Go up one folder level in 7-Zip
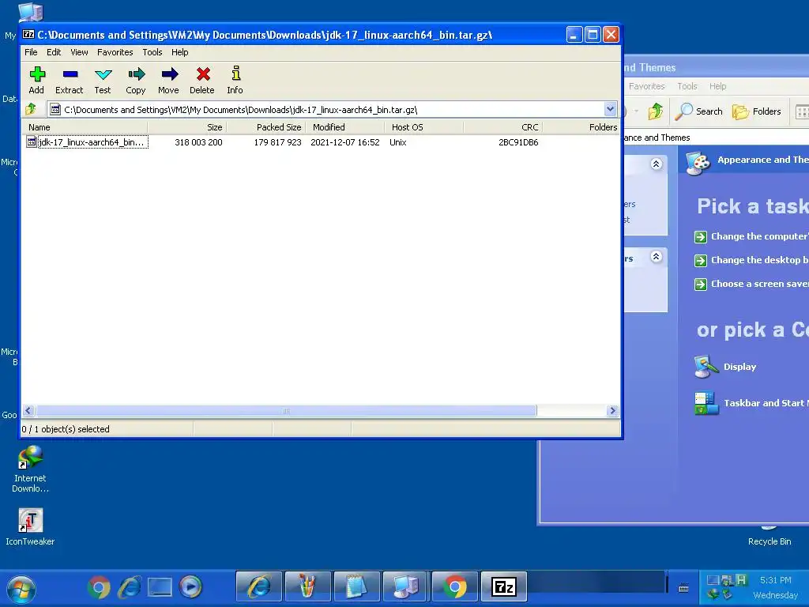The image size is (809, 607). click(x=31, y=109)
